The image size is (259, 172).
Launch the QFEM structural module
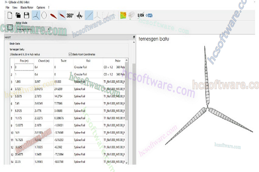pos(141,15)
